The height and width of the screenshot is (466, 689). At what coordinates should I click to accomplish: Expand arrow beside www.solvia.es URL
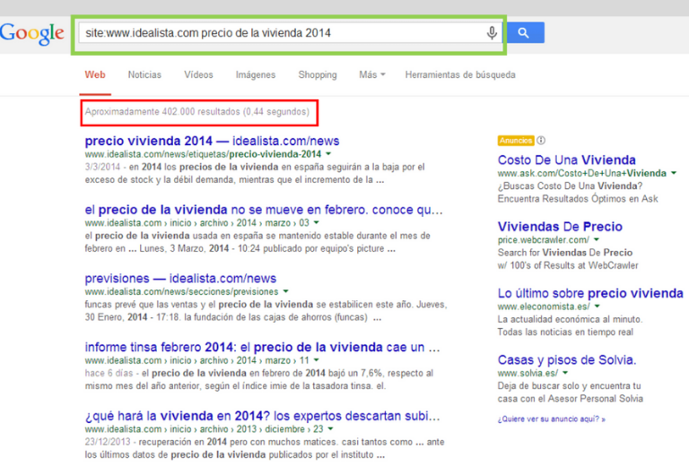point(565,373)
